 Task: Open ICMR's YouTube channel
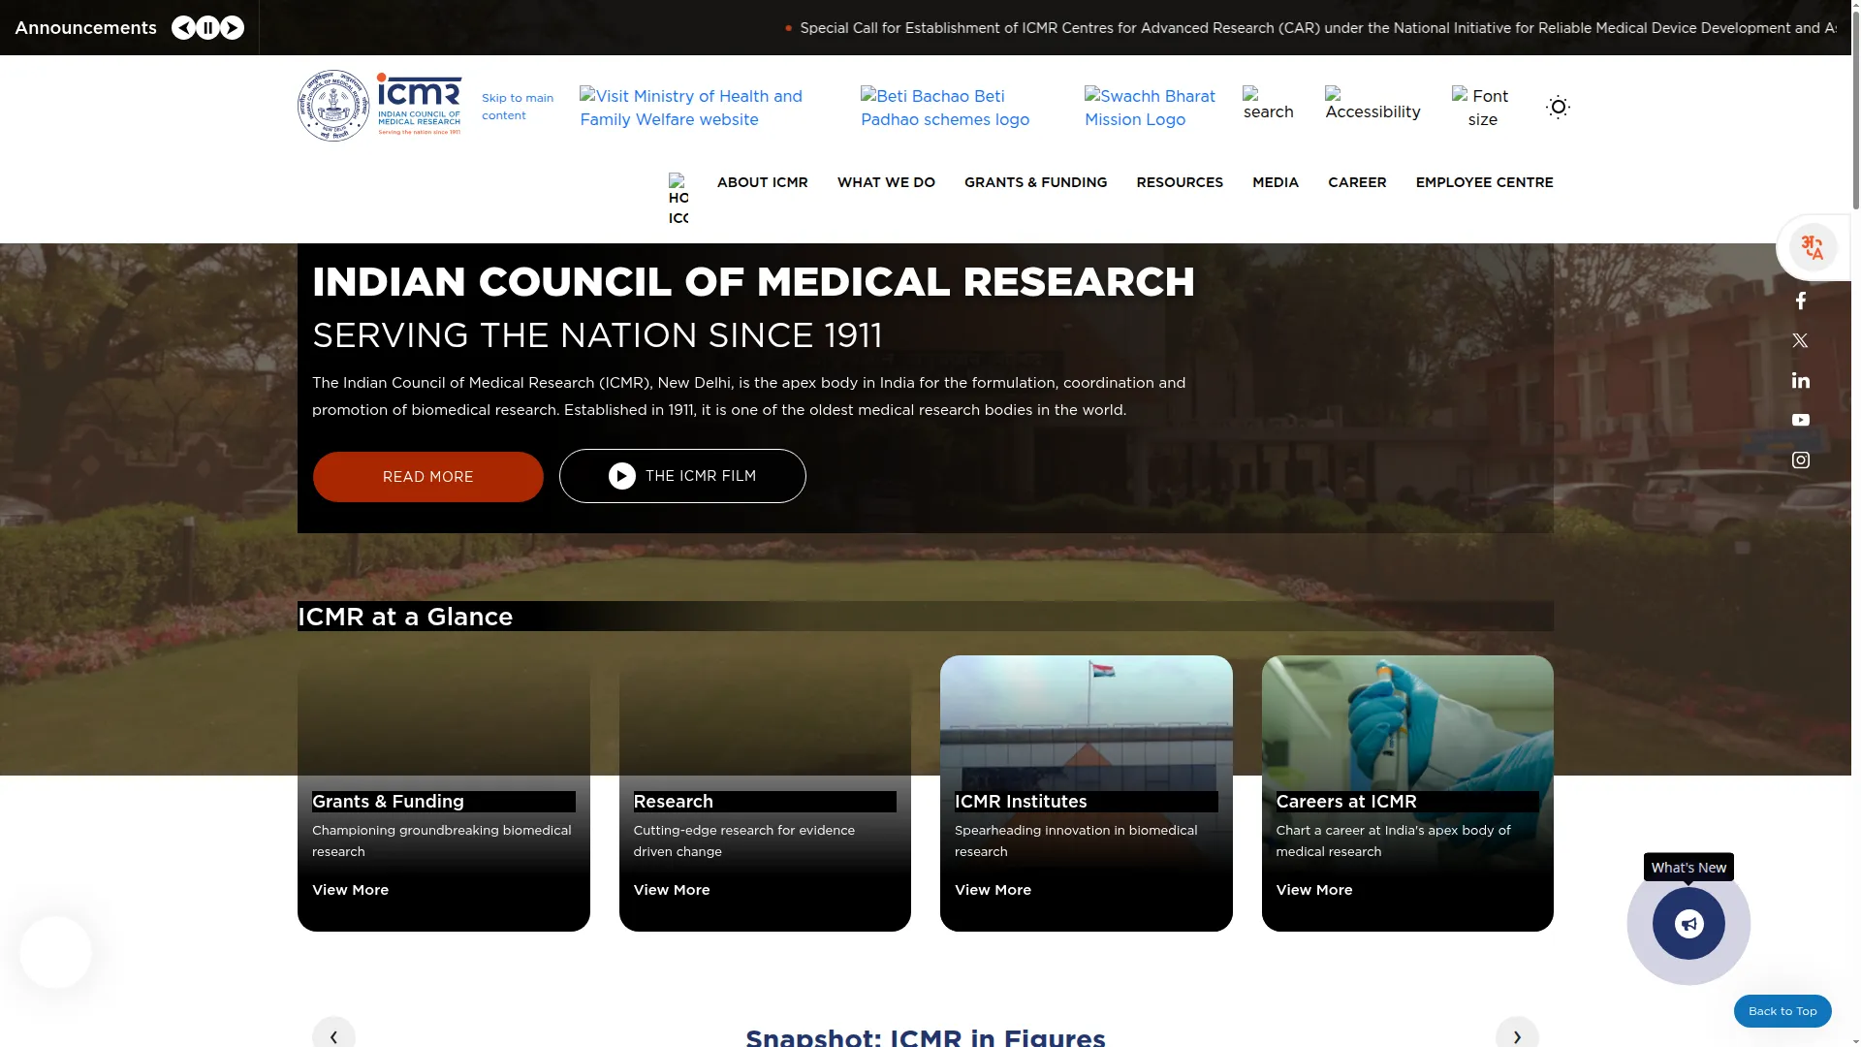pyautogui.click(x=1800, y=420)
